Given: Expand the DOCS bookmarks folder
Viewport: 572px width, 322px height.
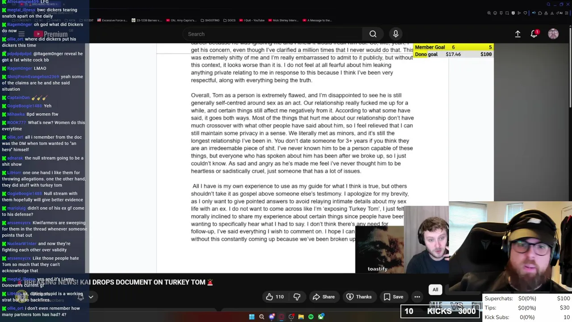Looking at the screenshot, I should point(229,20).
